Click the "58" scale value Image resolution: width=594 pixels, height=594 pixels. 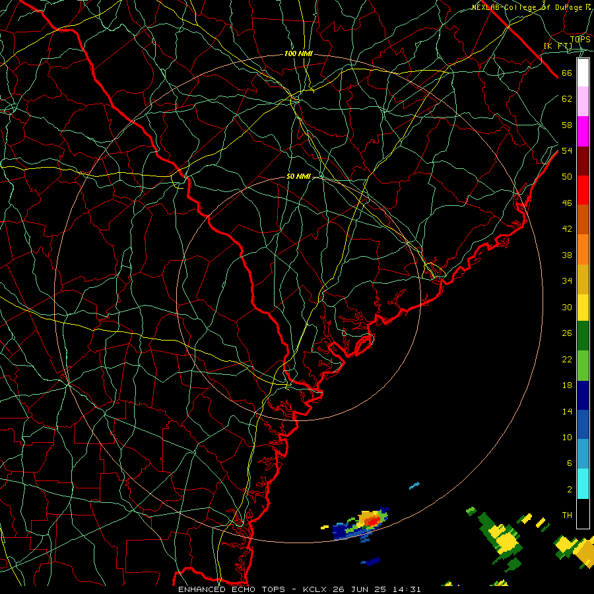pyautogui.click(x=567, y=125)
